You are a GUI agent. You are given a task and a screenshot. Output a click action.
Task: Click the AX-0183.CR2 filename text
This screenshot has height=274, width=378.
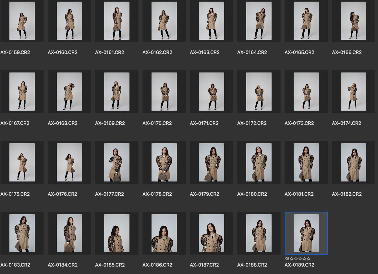15,265
